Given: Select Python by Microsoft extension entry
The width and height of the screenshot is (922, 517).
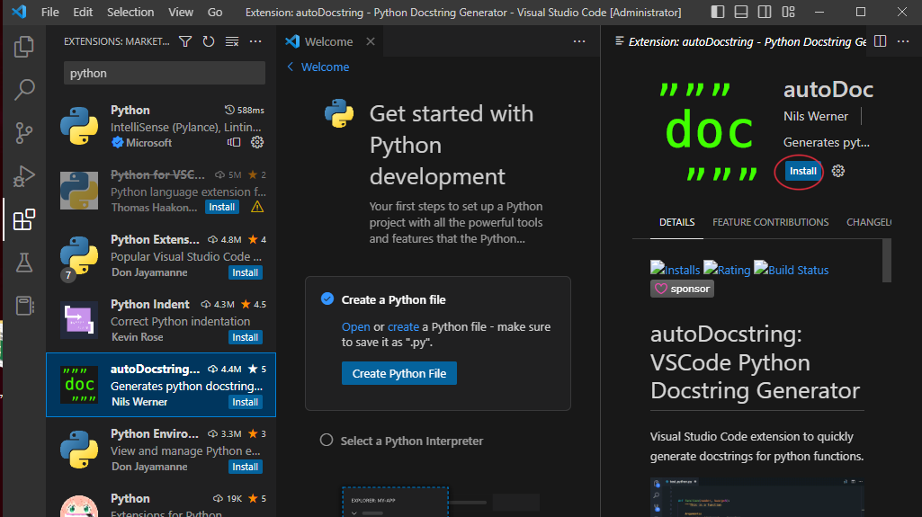Looking at the screenshot, I should pyautogui.click(x=161, y=126).
